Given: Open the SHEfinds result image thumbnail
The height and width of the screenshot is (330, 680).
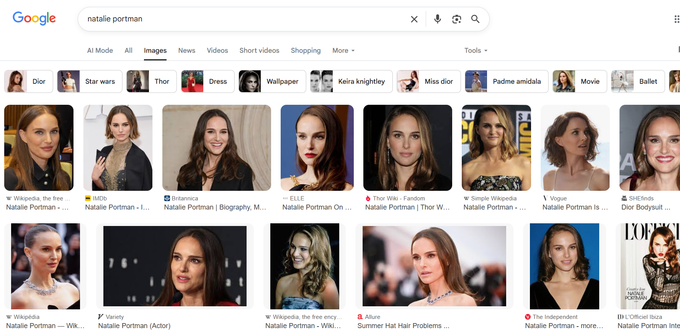Looking at the screenshot, I should [650, 148].
